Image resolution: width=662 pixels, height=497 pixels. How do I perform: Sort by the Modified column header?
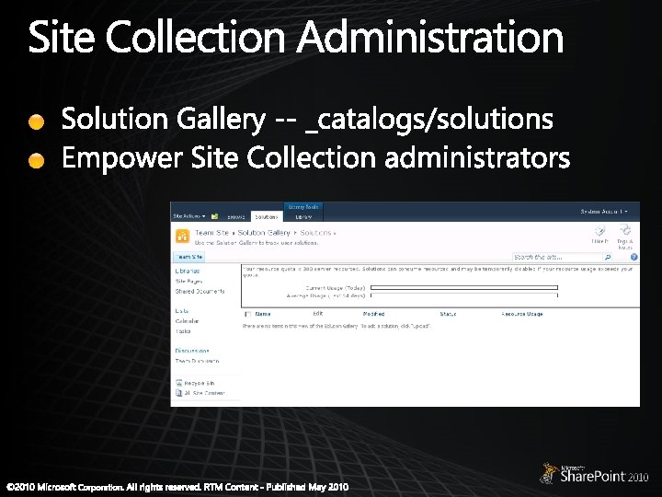pos(373,314)
